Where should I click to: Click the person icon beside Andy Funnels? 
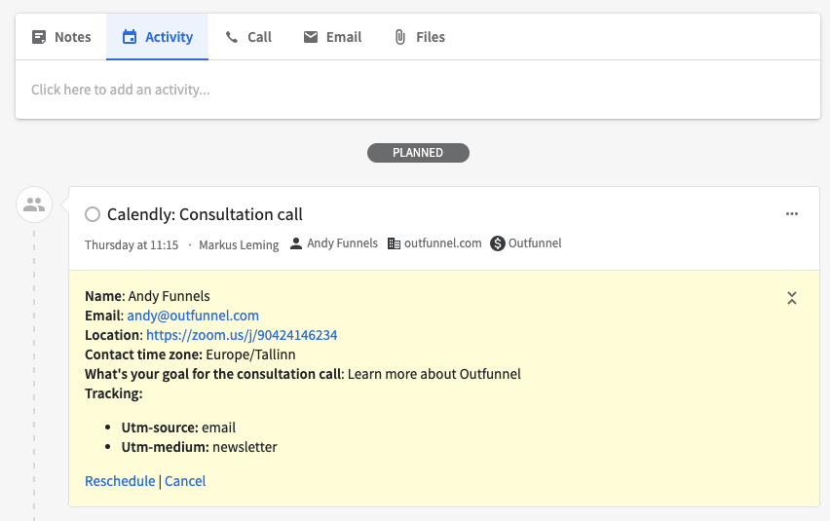coord(297,243)
